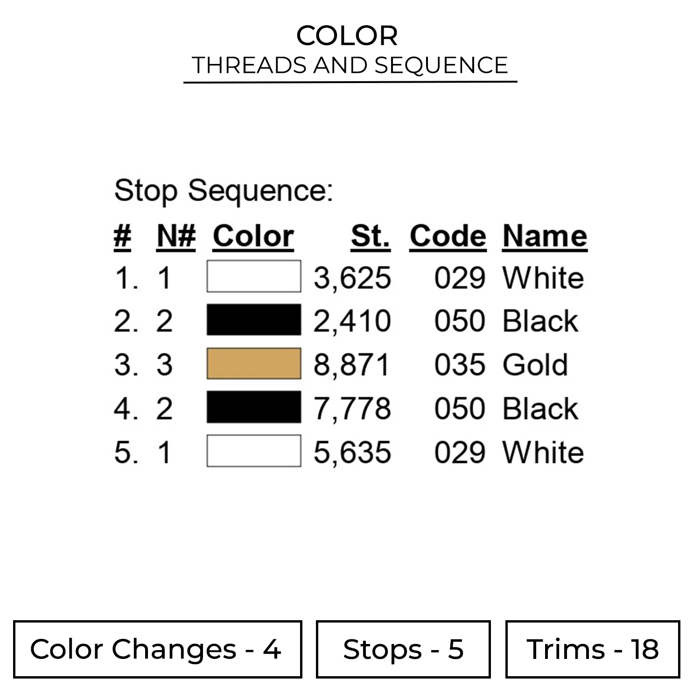
Task: Select thread code 035
Action: coord(460,364)
